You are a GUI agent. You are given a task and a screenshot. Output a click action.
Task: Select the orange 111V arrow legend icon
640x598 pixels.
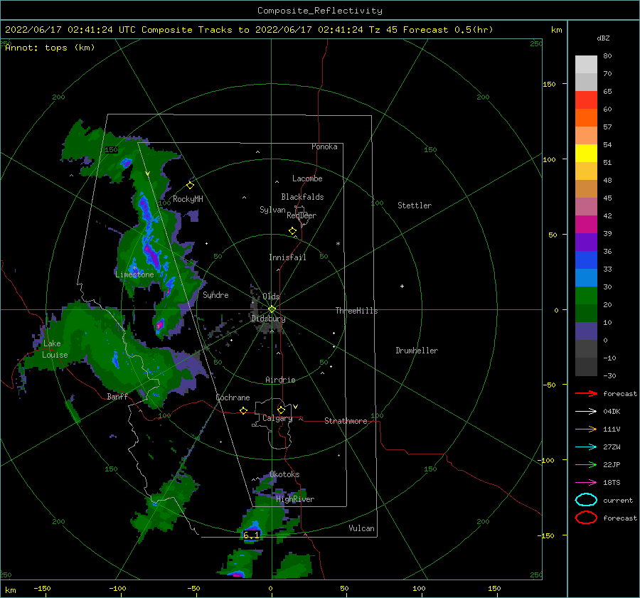tap(586, 429)
